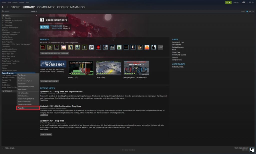The image size is (256, 154).
Task: Open the Store Page link
Action: (x=176, y=52)
